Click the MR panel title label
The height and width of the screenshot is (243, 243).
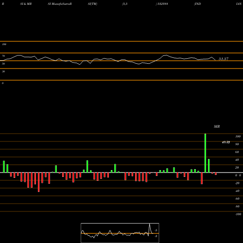217,126
